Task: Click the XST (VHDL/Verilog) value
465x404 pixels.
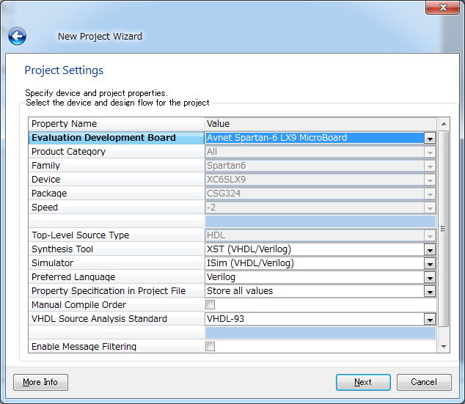Action: [x=315, y=249]
